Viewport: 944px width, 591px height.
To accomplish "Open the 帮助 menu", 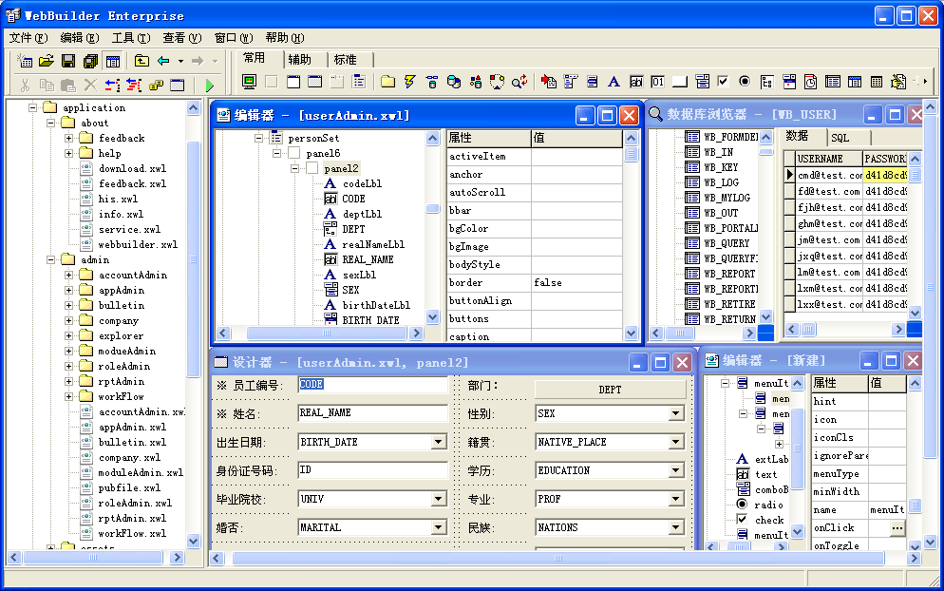I will [x=285, y=38].
